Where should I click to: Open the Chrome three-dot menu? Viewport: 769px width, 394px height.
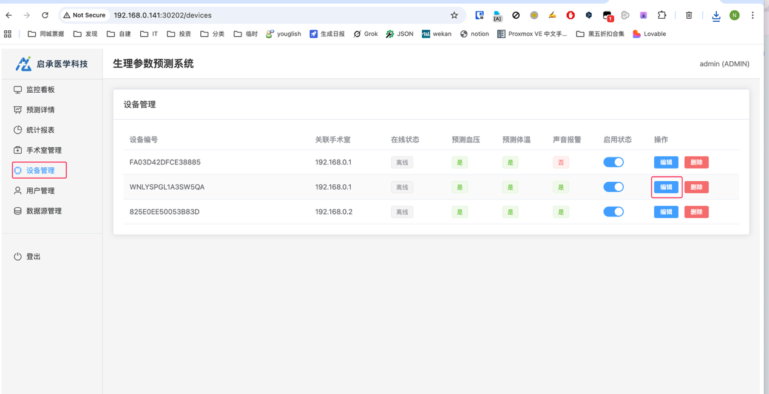[x=753, y=15]
